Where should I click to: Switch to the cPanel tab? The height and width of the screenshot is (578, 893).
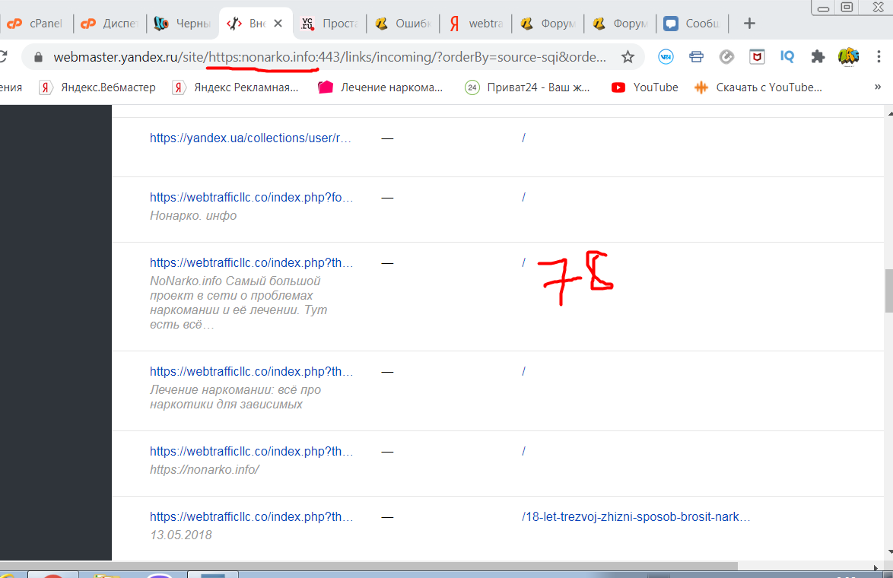(x=36, y=23)
